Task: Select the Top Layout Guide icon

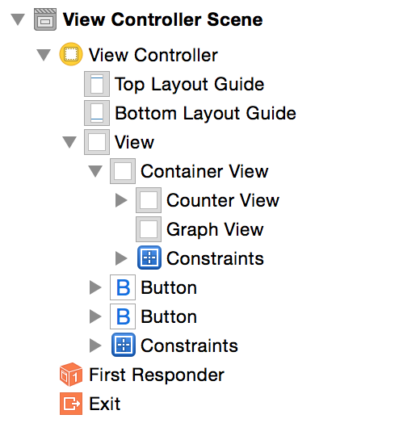Action: [x=97, y=84]
